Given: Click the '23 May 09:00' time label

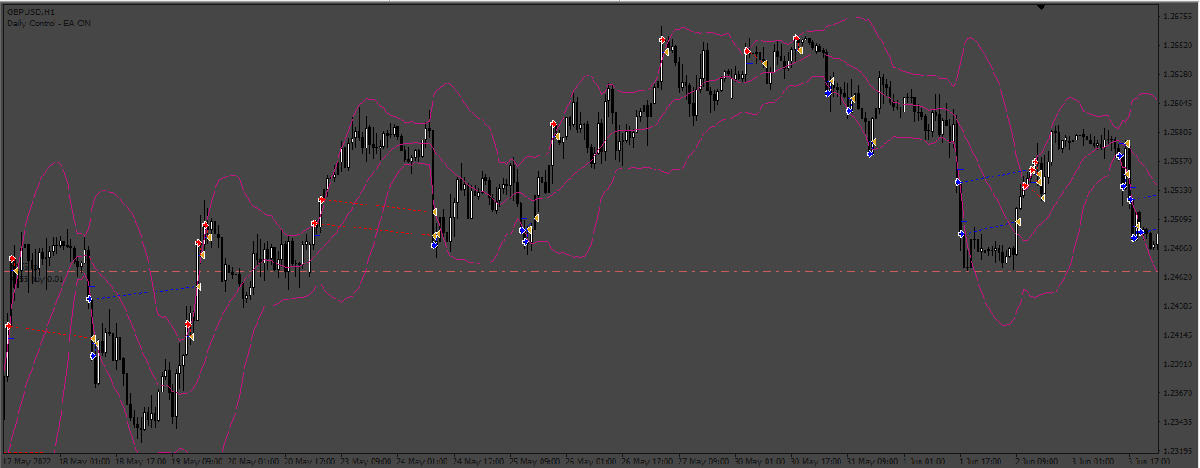Looking at the screenshot, I should click(367, 461).
